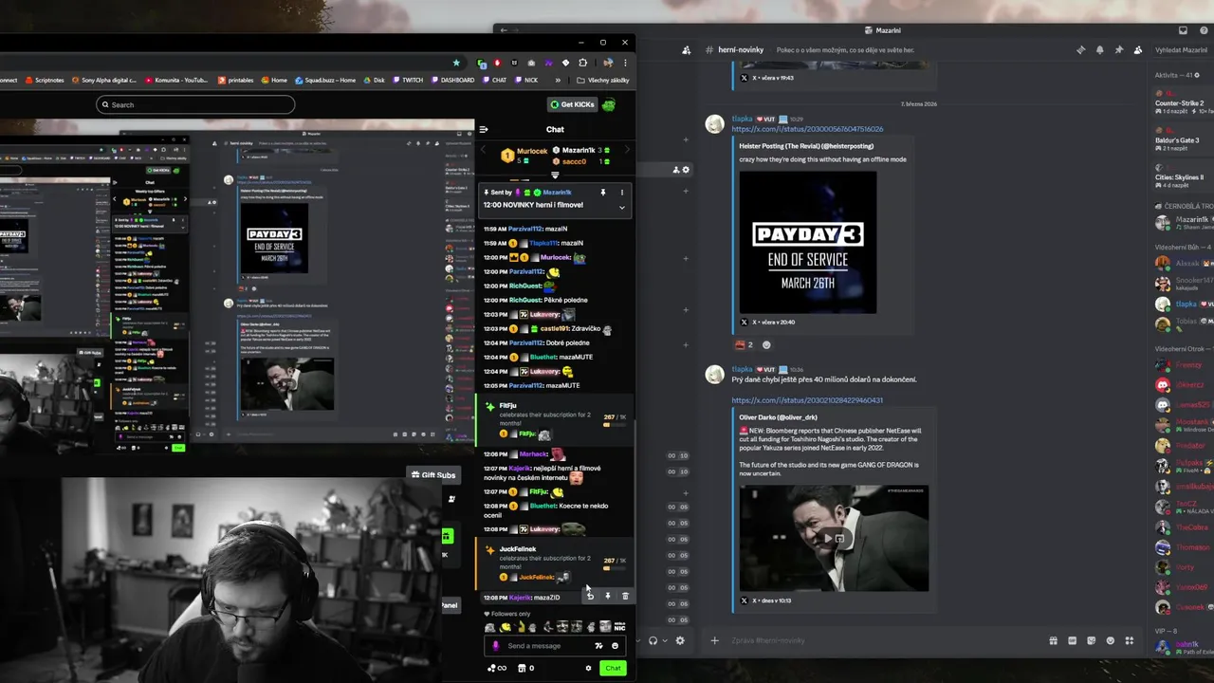Open the Squad.buzz - Home bookmark
Image resolution: width=1214 pixels, height=683 pixels.
pos(326,80)
